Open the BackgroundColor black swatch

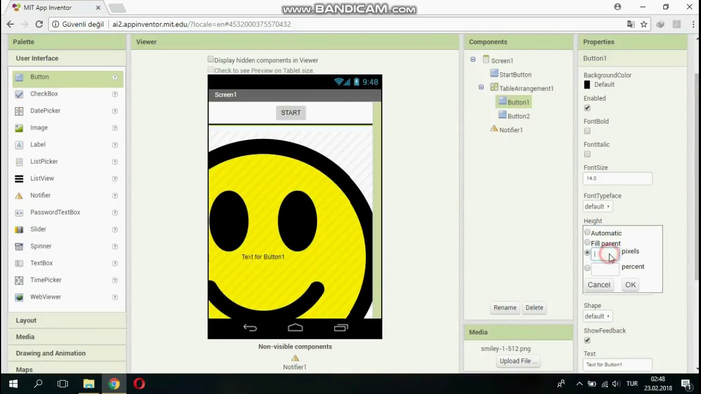[x=587, y=85]
